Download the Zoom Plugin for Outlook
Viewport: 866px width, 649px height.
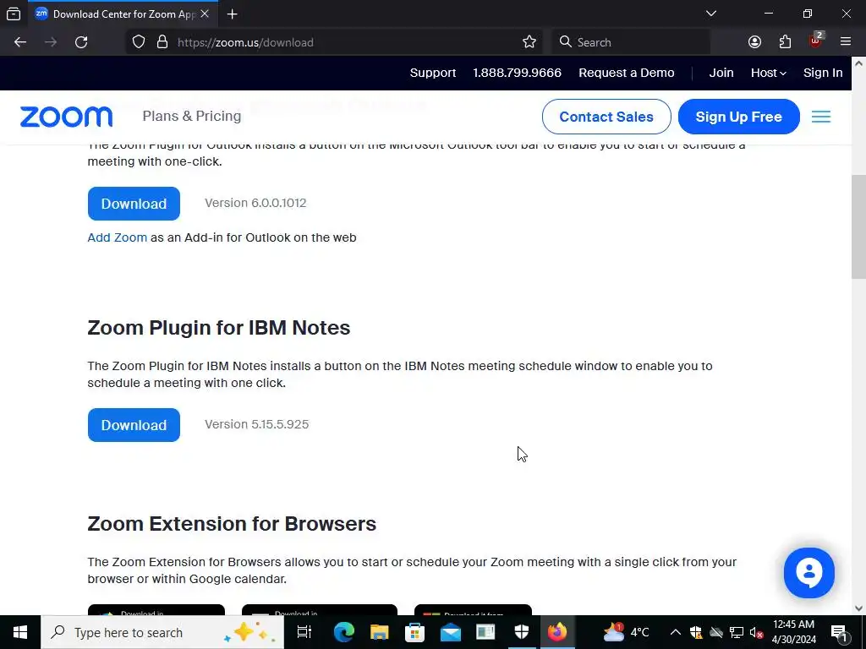(x=134, y=204)
